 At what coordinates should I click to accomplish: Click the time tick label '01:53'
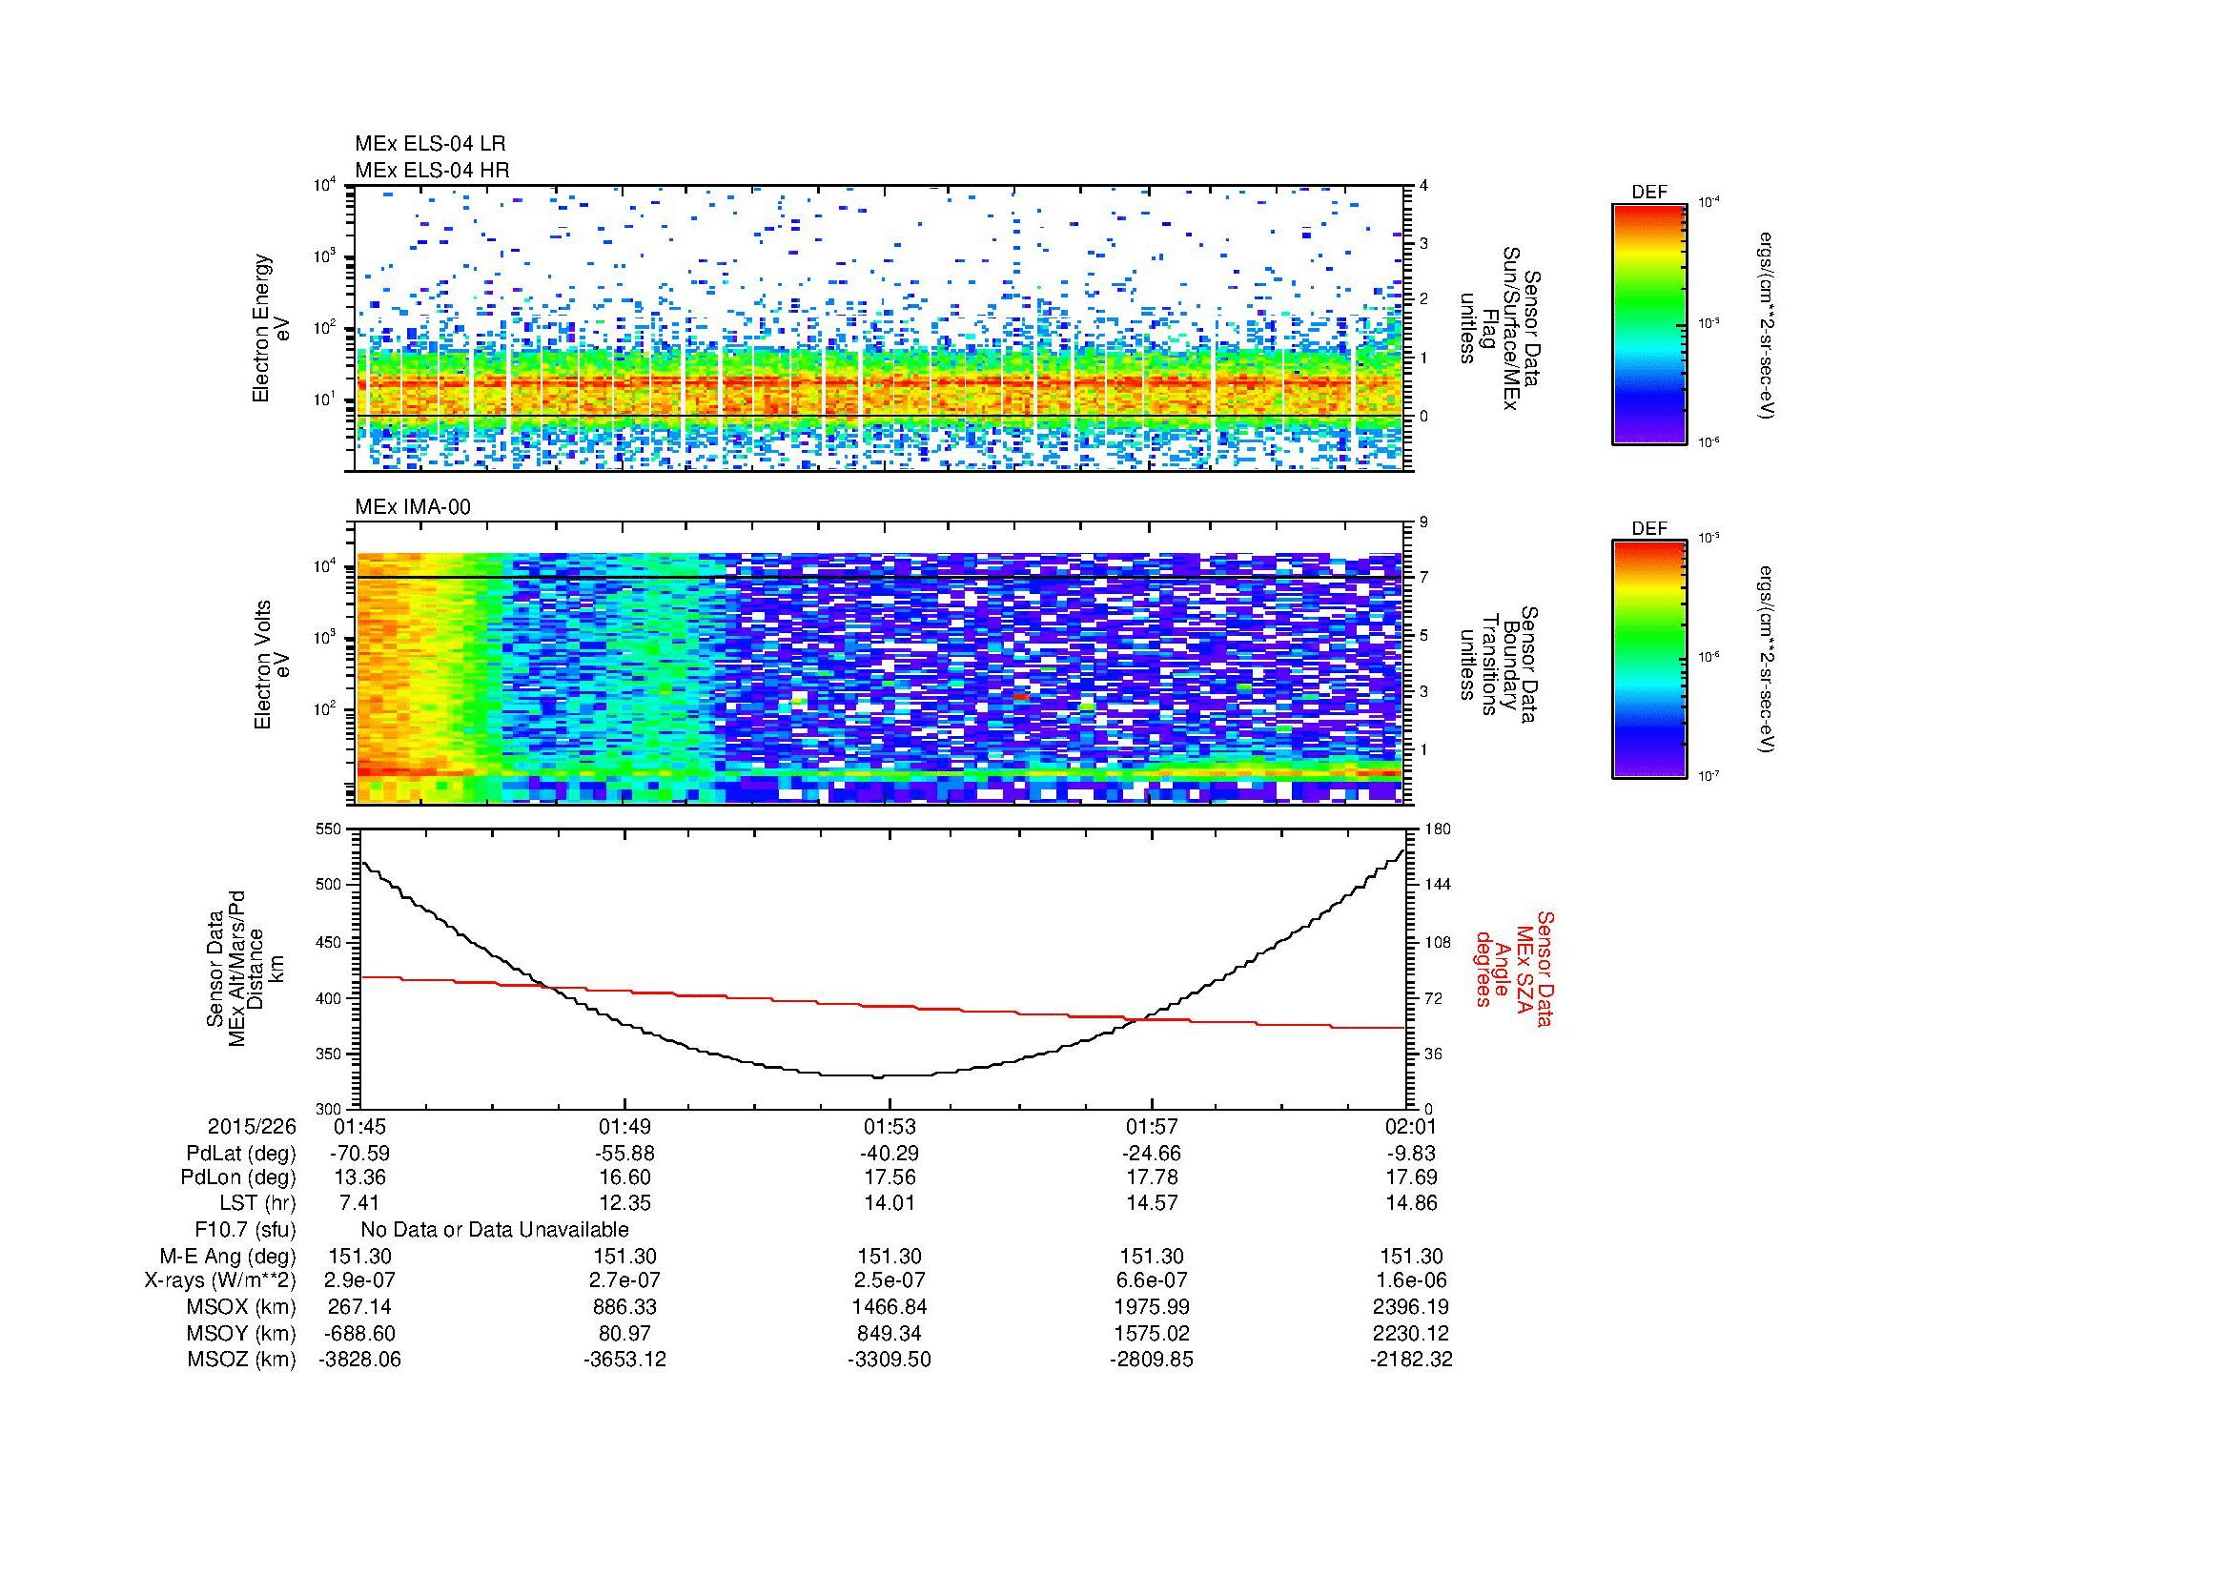(890, 1126)
